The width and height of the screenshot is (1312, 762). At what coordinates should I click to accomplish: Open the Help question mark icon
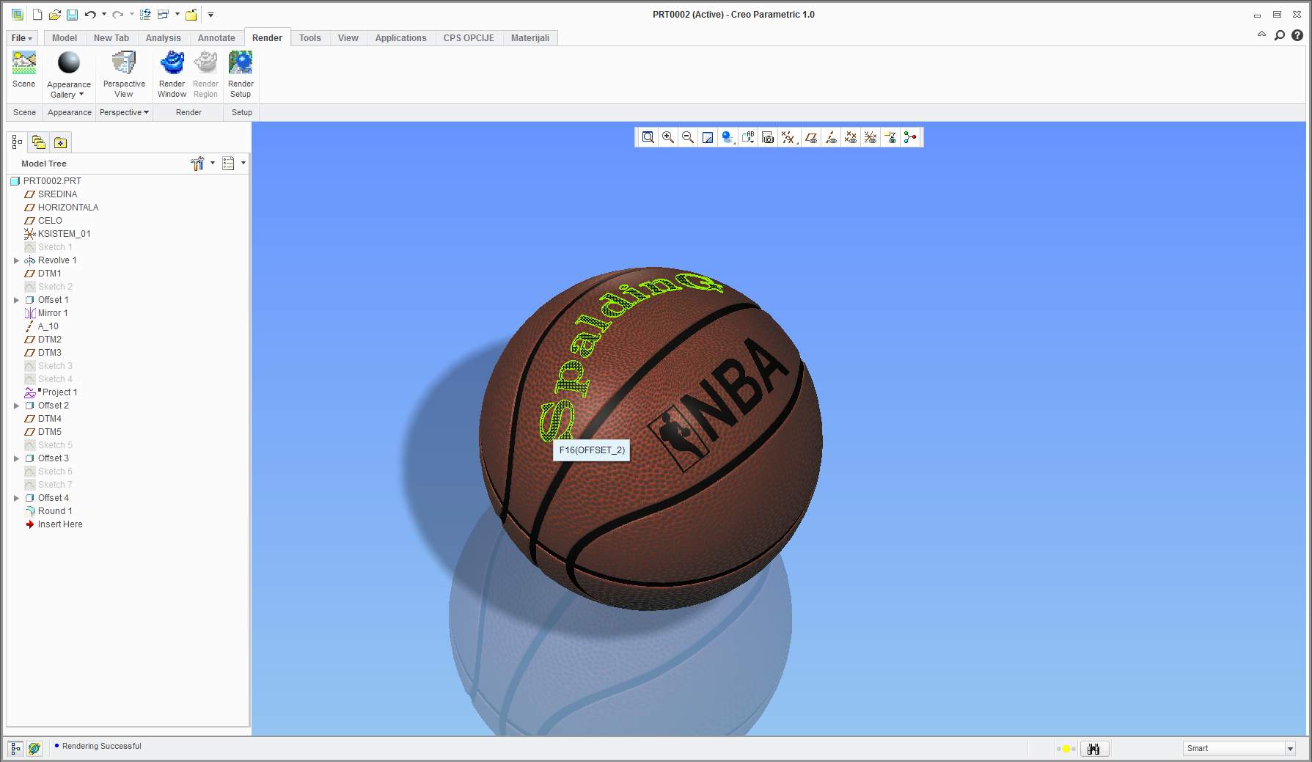tap(1297, 34)
